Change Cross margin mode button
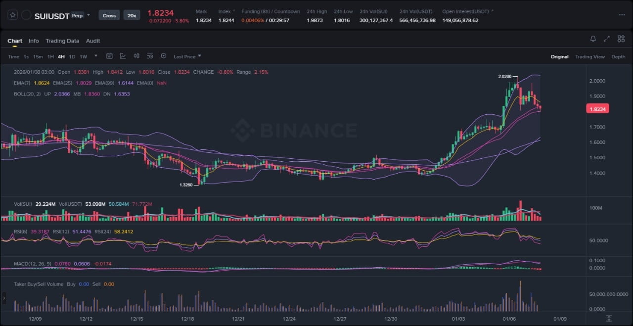The image size is (633, 326). point(109,15)
